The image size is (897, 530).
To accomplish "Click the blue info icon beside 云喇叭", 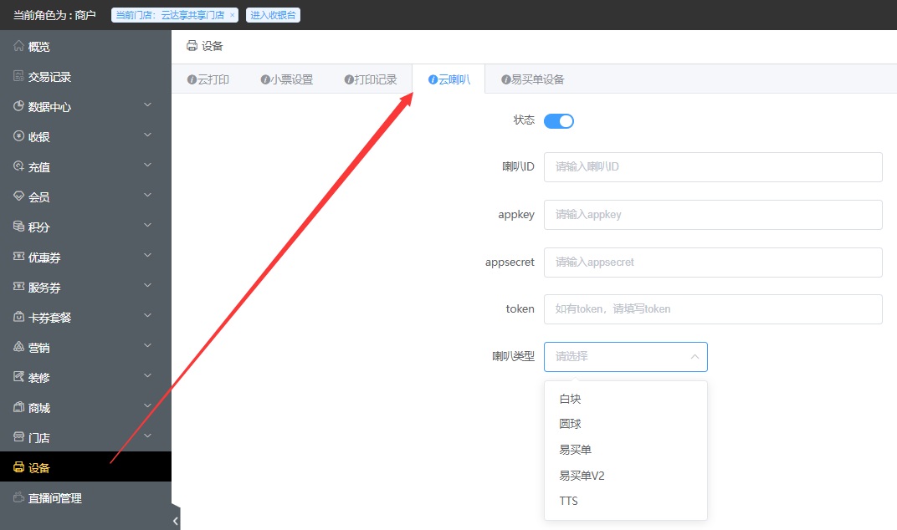I will tap(433, 79).
